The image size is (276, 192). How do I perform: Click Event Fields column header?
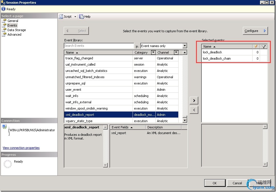coord(128,127)
